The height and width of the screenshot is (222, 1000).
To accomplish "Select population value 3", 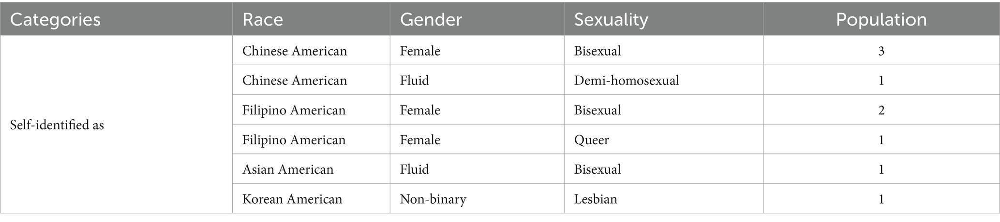I will click(x=881, y=51).
